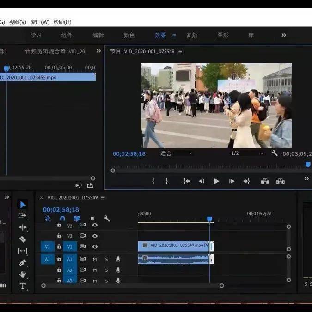Open the 窗口(W) menu

(x=40, y=22)
